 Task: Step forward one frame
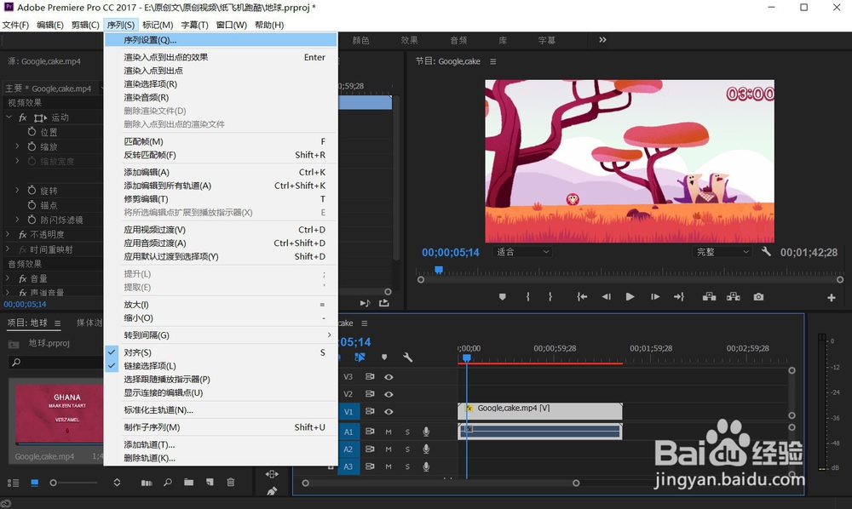pyautogui.click(x=654, y=297)
